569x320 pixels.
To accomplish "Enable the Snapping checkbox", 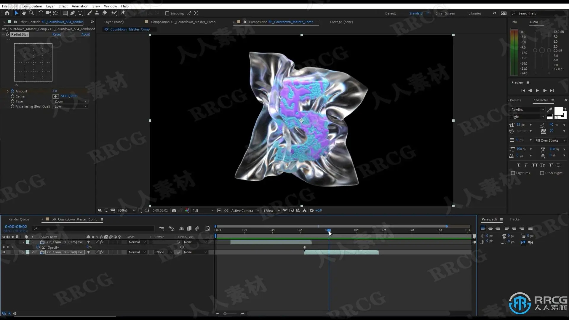I will [167, 13].
